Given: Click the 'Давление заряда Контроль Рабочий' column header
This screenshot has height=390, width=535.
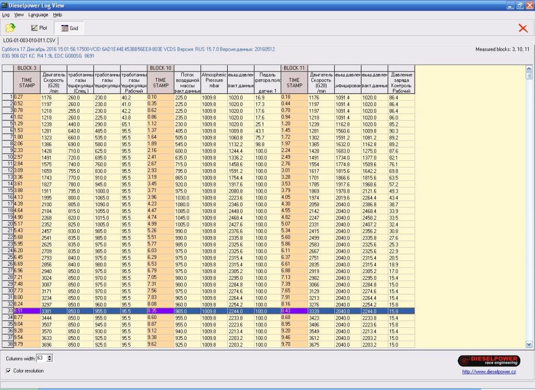Looking at the screenshot, I should 401,82.
